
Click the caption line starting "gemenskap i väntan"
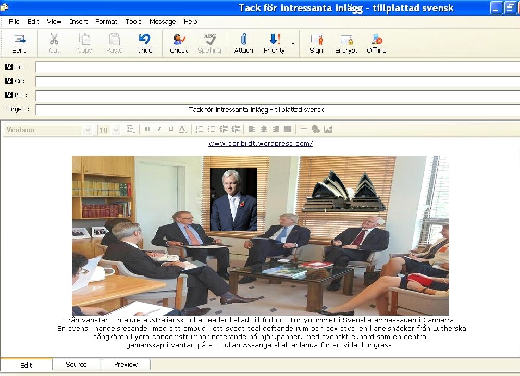260,345
